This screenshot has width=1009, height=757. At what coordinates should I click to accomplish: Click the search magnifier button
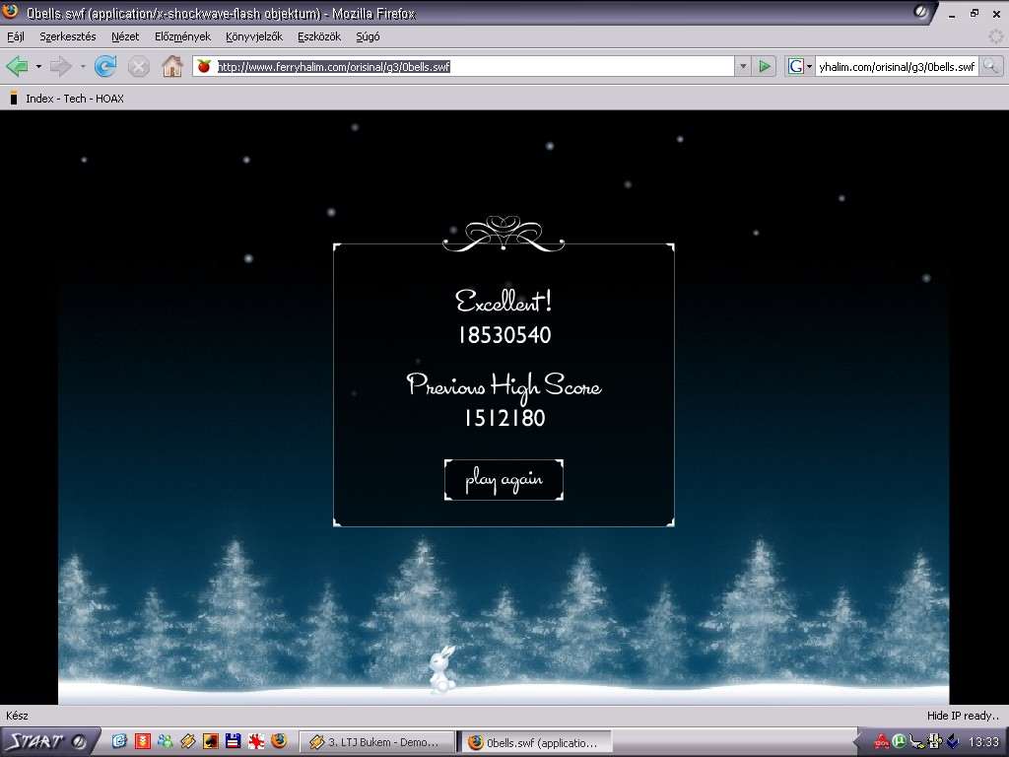click(x=991, y=66)
